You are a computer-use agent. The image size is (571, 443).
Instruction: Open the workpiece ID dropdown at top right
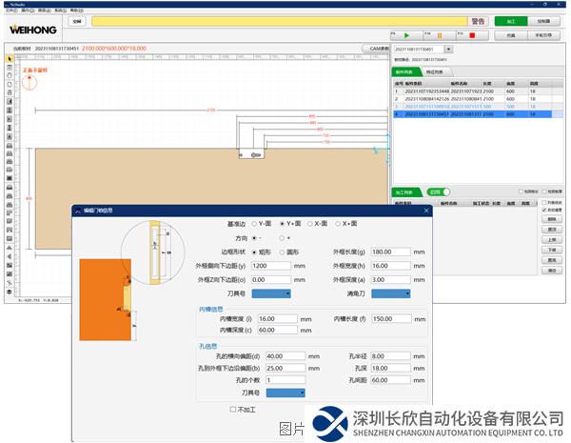[448, 49]
